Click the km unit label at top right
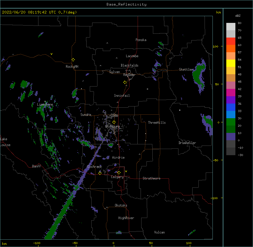The width and height of the screenshot is (253, 247). pos(218,12)
